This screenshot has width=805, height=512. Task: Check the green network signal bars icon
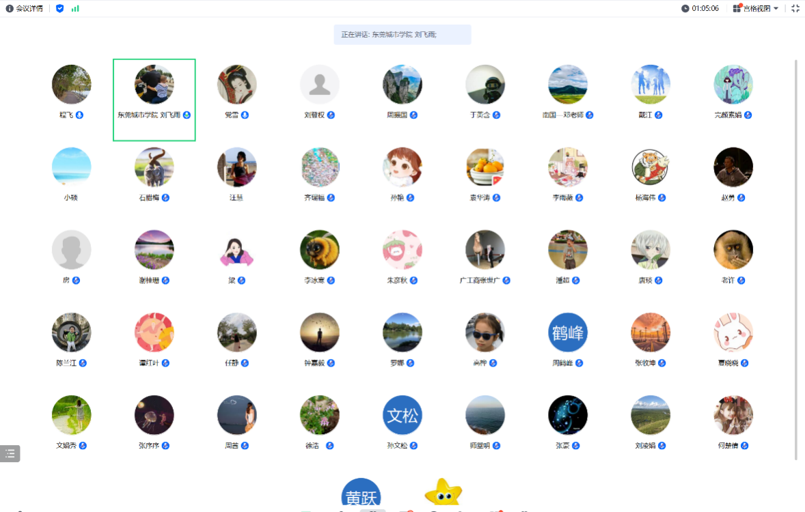tap(75, 8)
